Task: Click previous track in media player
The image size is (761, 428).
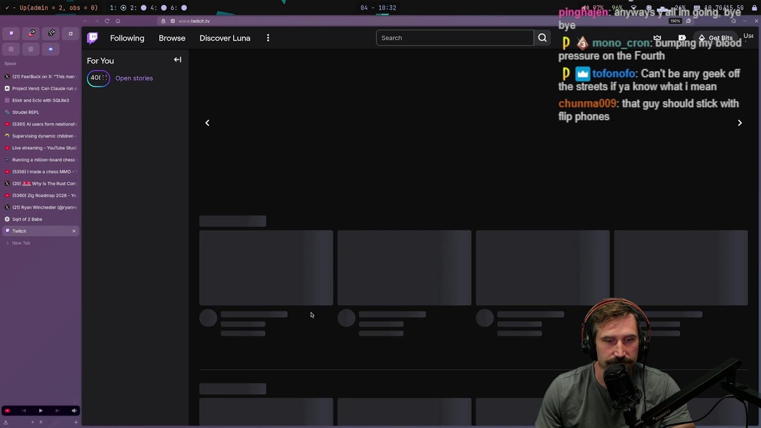Action: 24,411
